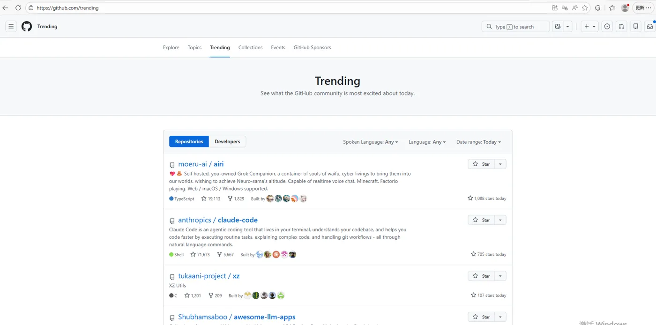Open the notifications inbox icon
Screen dimensions: 656x325
(x=650, y=27)
